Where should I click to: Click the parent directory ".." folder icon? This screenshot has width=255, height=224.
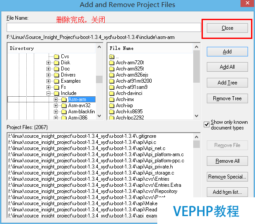[x=112, y=57]
